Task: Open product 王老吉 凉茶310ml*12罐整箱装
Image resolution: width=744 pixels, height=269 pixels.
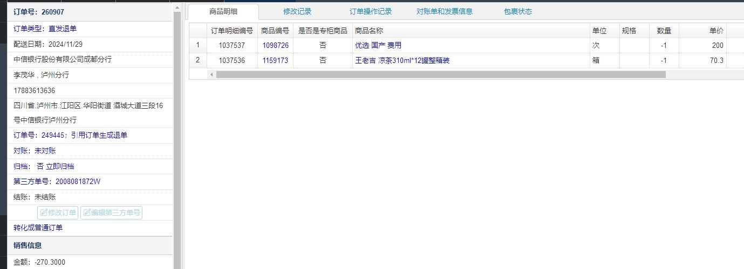Action: (402, 60)
